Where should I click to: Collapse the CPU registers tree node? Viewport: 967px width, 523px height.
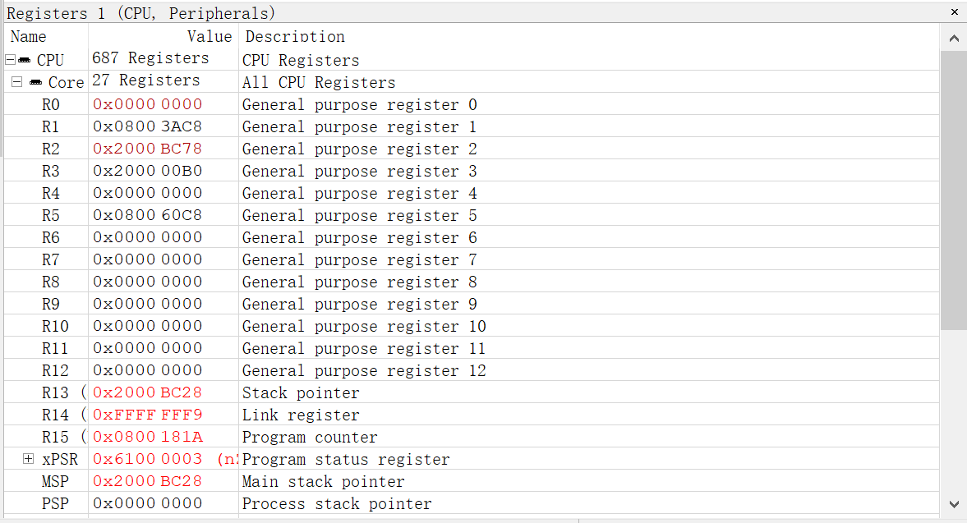10,60
